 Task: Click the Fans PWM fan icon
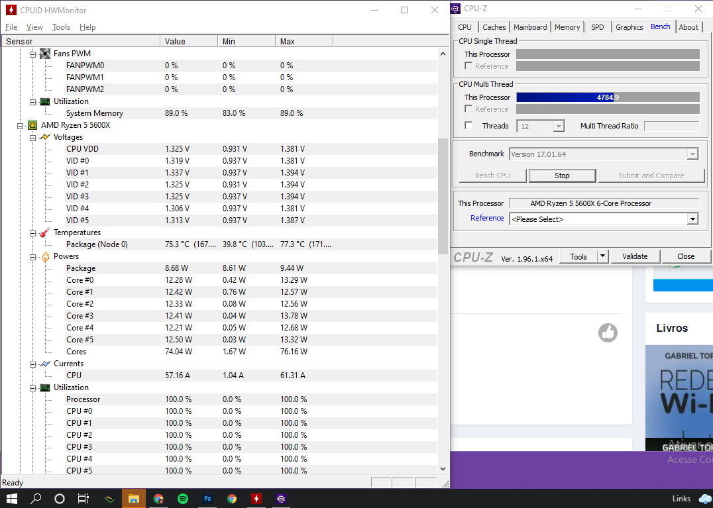point(44,54)
